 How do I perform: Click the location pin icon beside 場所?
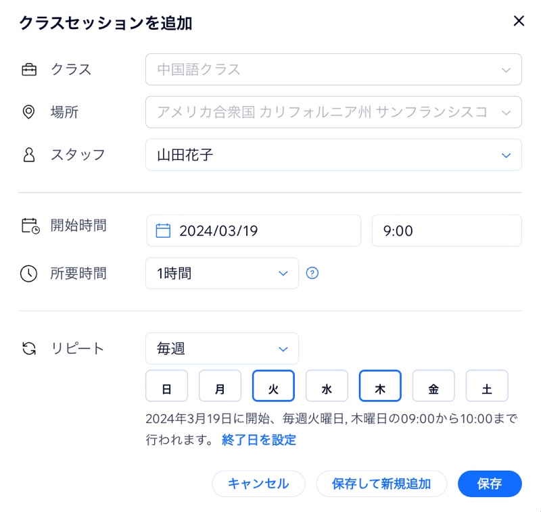[28, 112]
